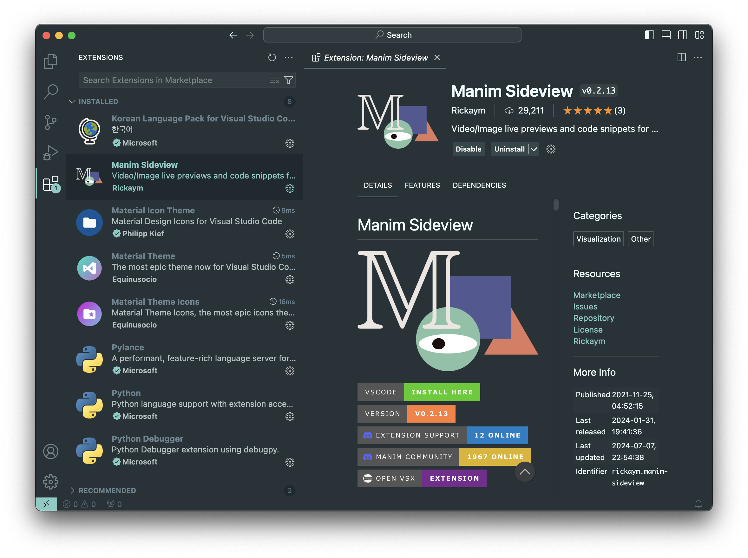Open Uninstall dropdown arrow
The height and width of the screenshot is (558, 748).
tap(533, 149)
